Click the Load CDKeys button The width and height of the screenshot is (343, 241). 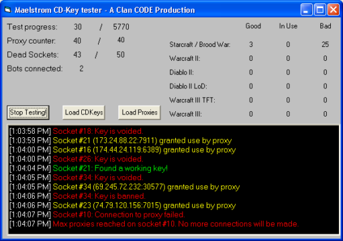coord(84,112)
